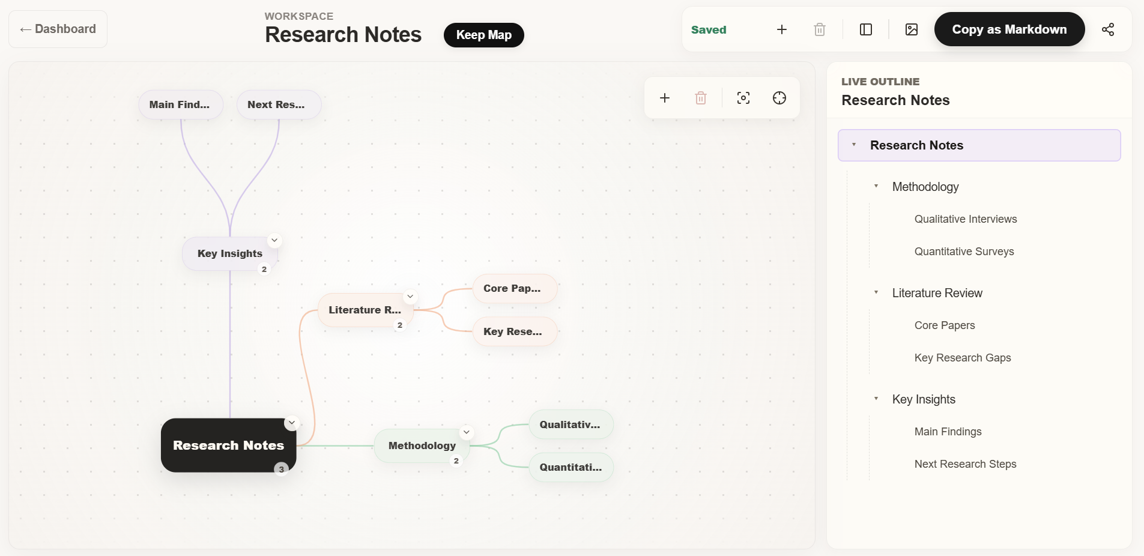Click the Saved status label
The image size is (1144, 556).
[x=708, y=29]
